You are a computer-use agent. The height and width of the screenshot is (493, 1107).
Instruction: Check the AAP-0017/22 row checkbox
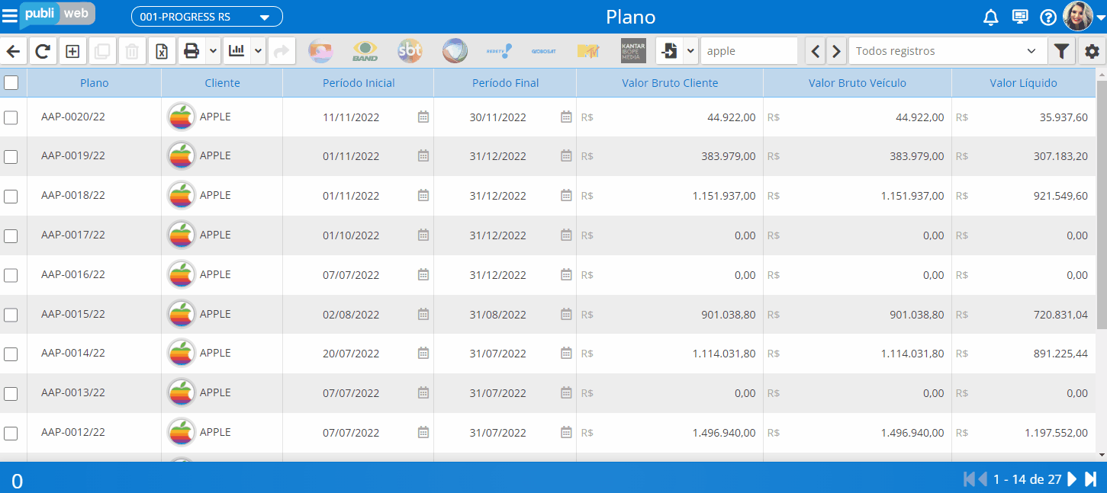click(x=11, y=236)
